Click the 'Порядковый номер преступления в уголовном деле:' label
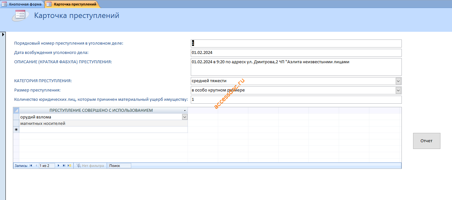The height and width of the screenshot is (200, 452). click(x=69, y=43)
